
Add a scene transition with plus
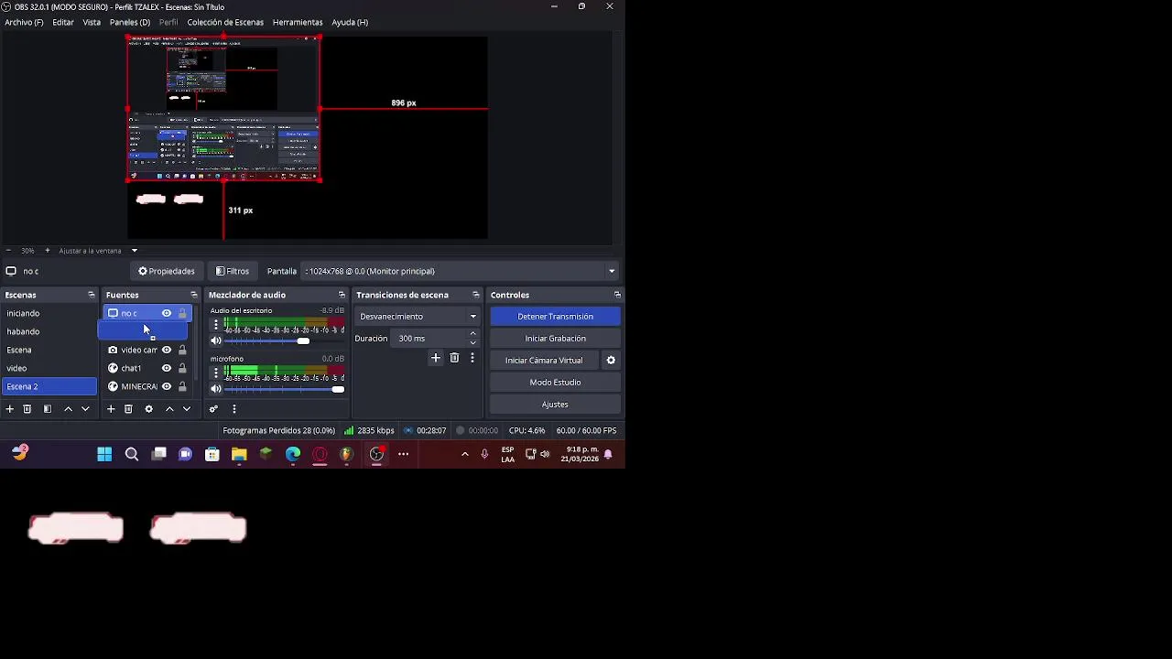point(436,358)
